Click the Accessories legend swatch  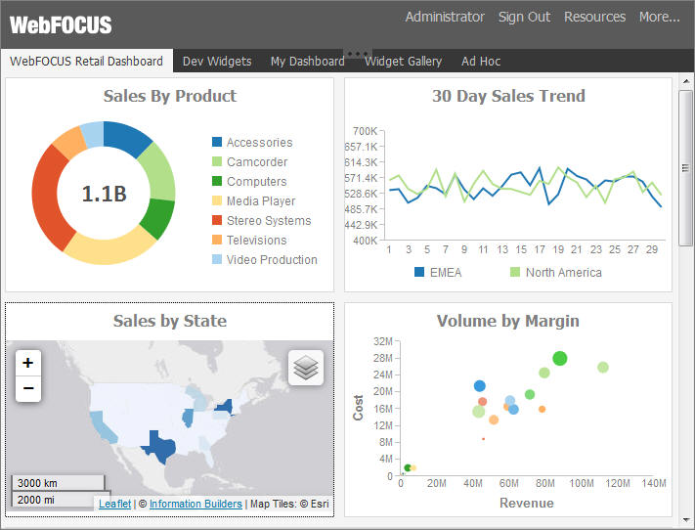pos(217,142)
